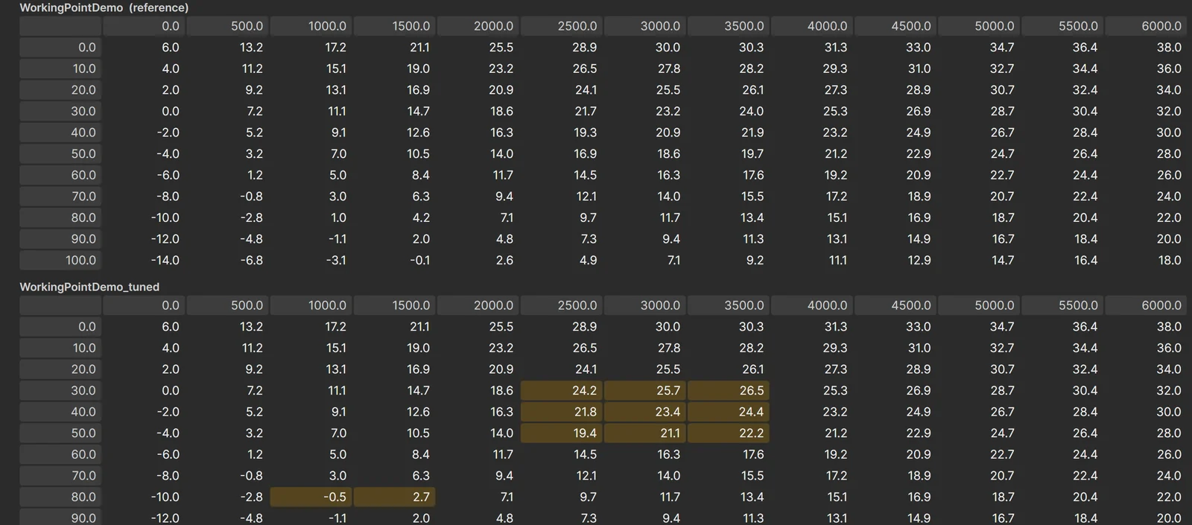Click the highlighted 23.4 cell
1192x525 pixels.
(x=645, y=412)
